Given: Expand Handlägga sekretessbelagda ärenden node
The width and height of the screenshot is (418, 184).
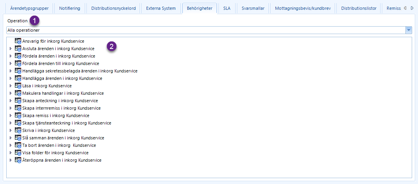Looking at the screenshot, I should [11, 71].
